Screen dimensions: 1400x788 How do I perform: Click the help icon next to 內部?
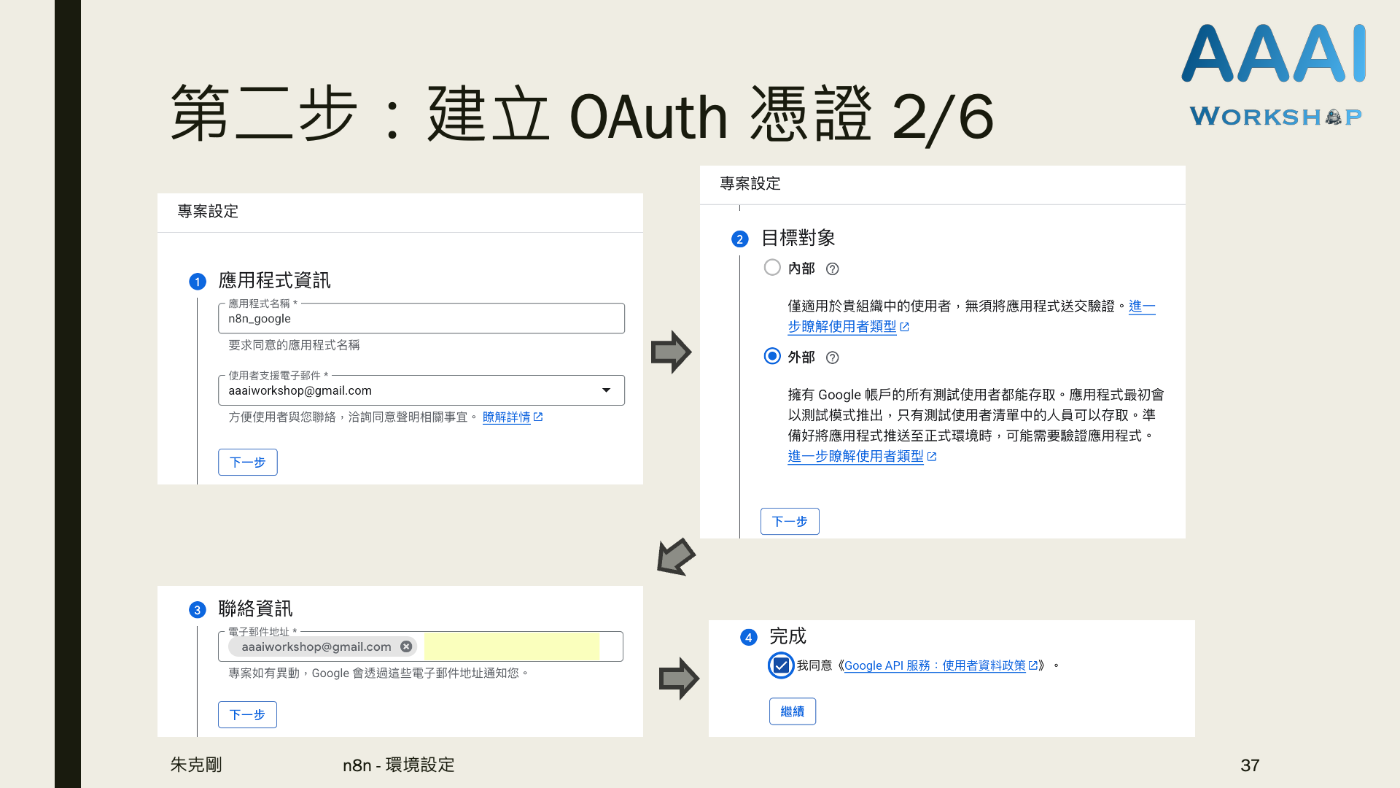coord(832,269)
